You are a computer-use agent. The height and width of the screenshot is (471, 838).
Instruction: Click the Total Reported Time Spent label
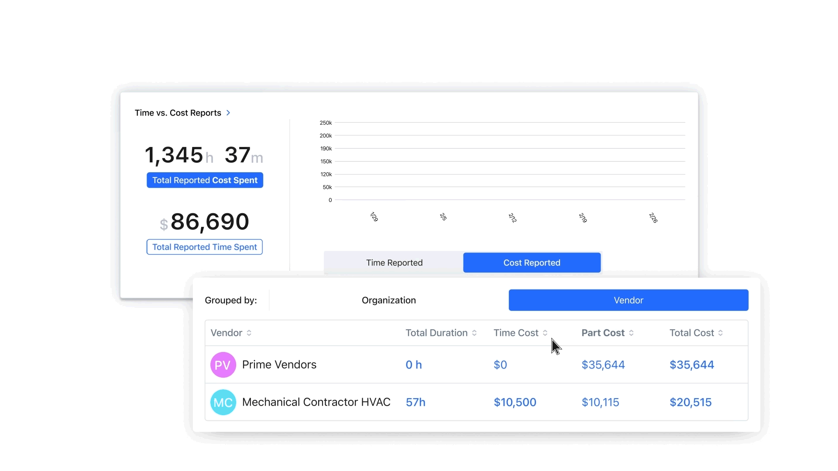204,247
